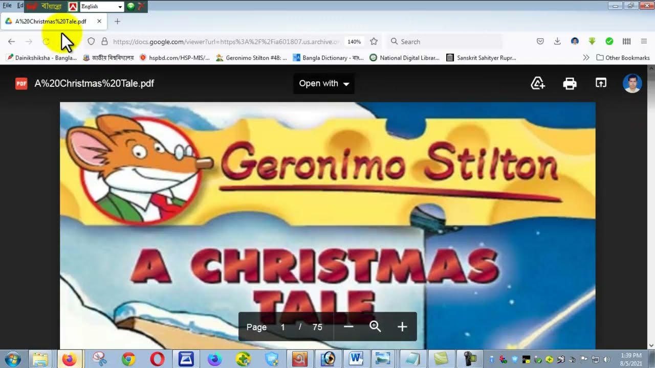Viewport: 655px width, 368px height.
Task: Click the magnifier reset zoom icon
Action: click(375, 327)
